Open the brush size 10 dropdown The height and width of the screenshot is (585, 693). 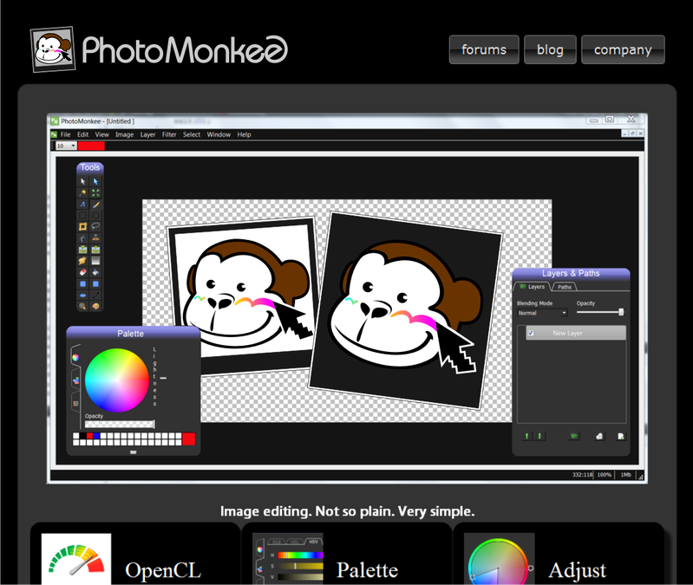(x=66, y=146)
